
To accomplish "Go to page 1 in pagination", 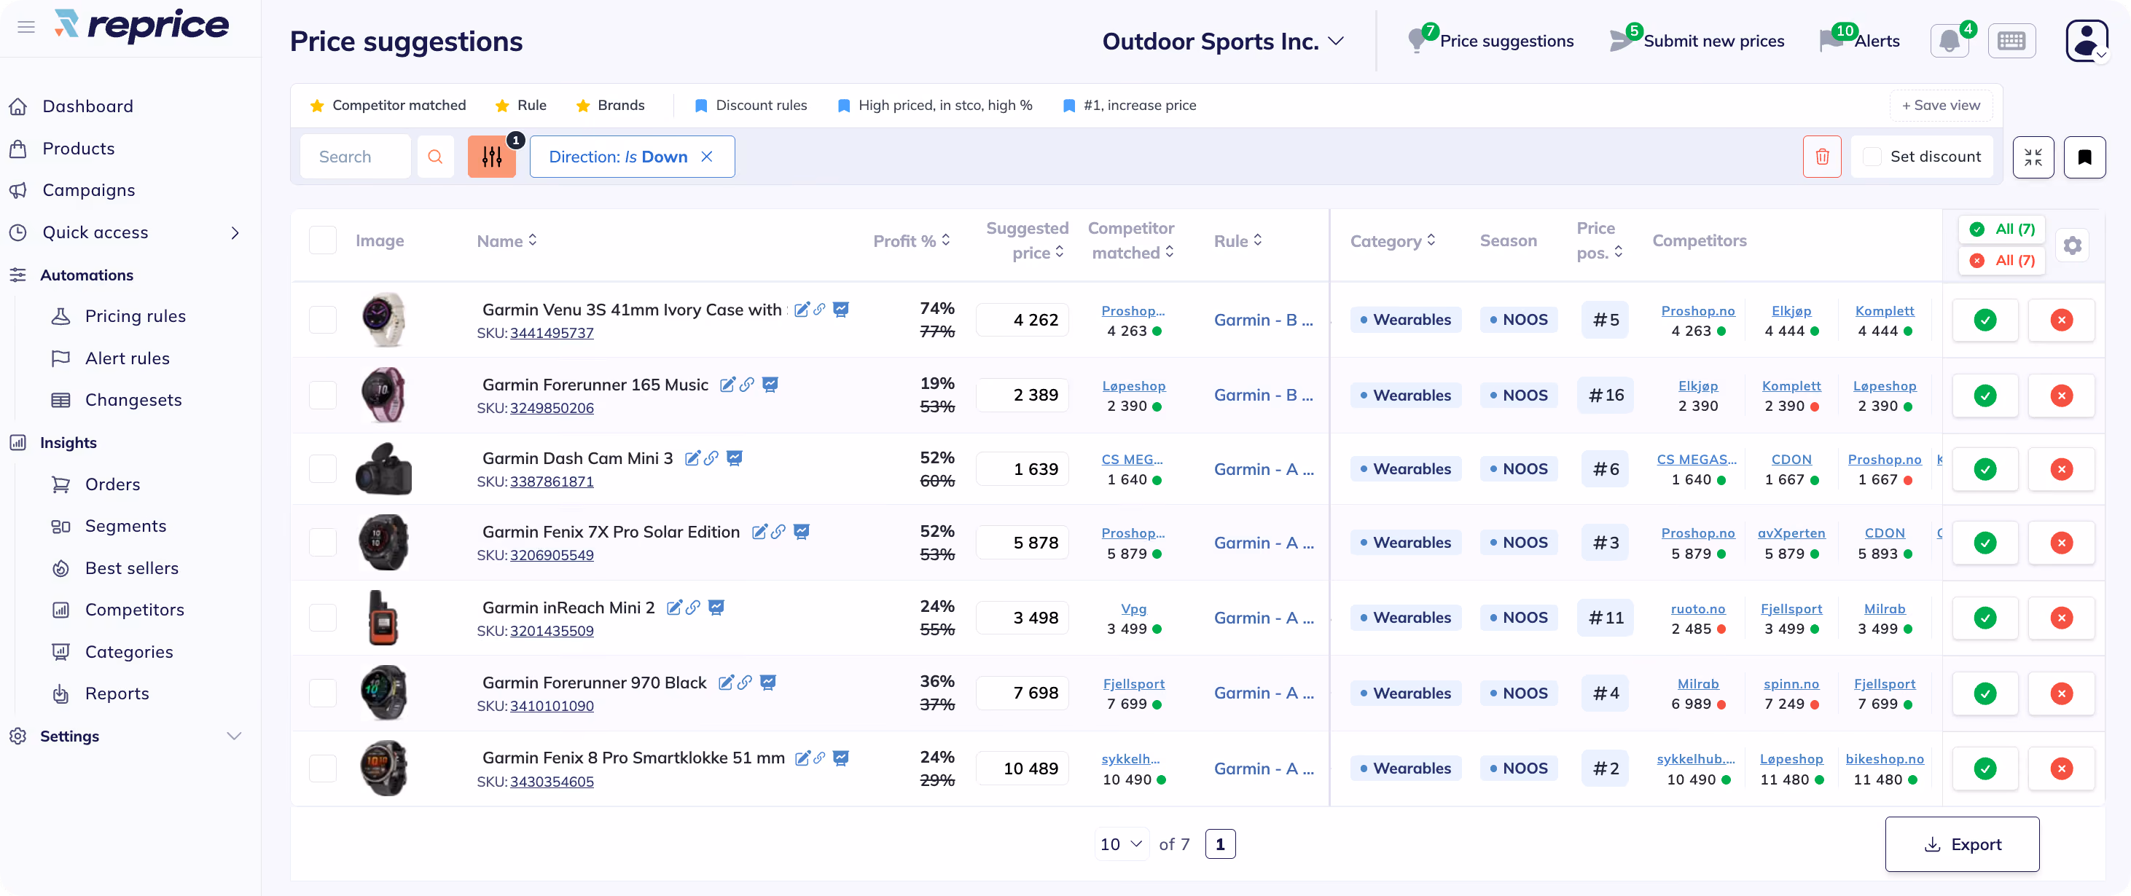I will tap(1219, 845).
